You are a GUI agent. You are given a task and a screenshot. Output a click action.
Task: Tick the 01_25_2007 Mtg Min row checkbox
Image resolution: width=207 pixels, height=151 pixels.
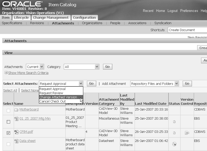coord(8,122)
